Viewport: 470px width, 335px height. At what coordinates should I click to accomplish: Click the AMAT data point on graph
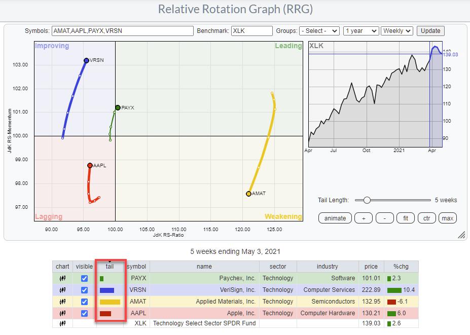pos(248,194)
